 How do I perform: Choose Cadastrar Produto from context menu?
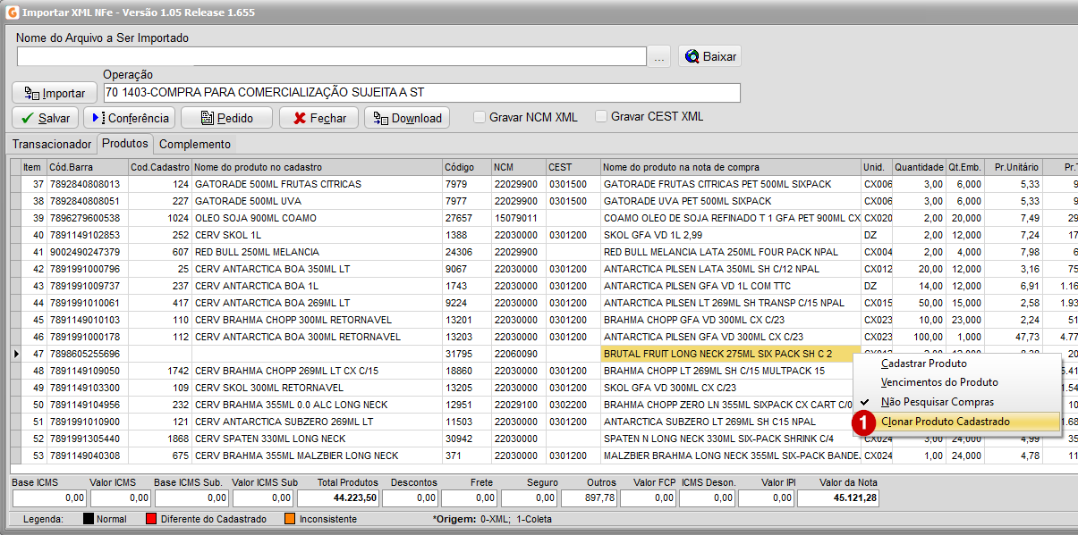coord(923,364)
